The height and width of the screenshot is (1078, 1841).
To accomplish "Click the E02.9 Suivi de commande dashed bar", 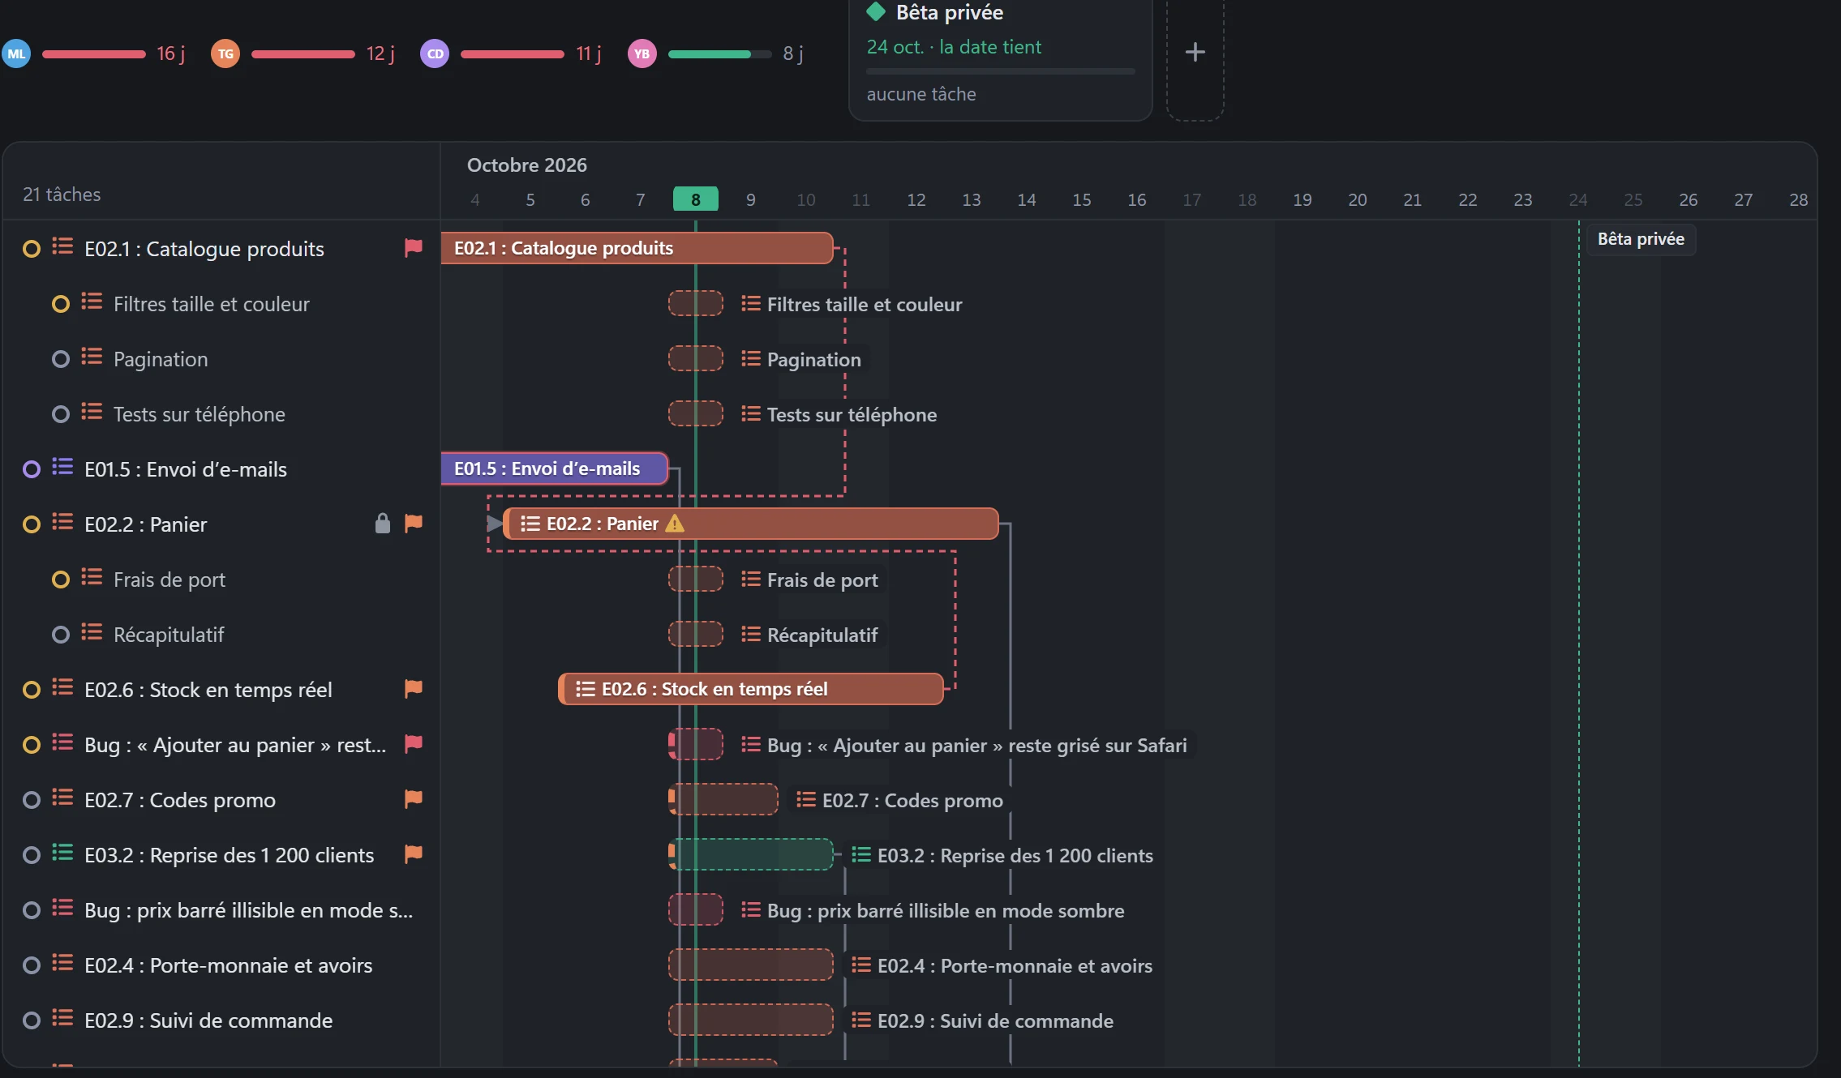I will (x=751, y=1020).
